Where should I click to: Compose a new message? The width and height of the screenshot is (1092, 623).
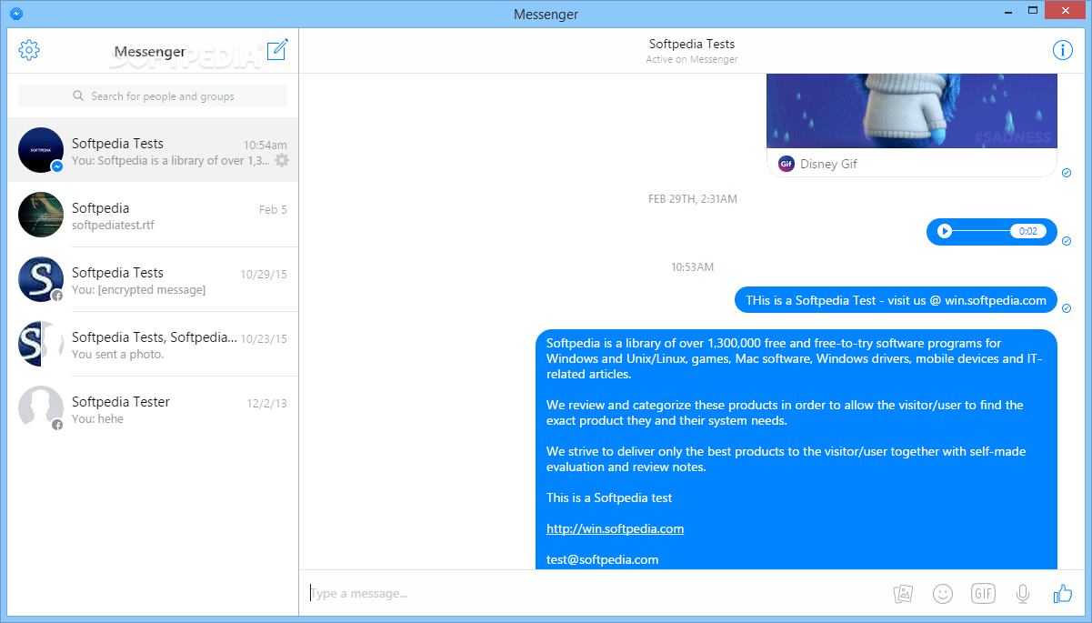[x=277, y=50]
